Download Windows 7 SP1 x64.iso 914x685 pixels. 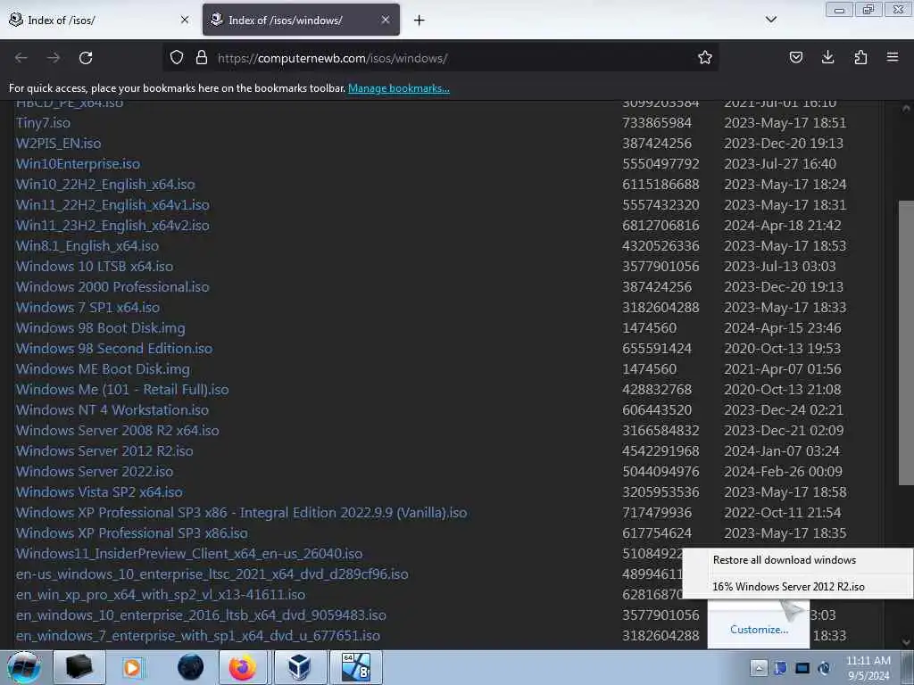click(x=87, y=307)
